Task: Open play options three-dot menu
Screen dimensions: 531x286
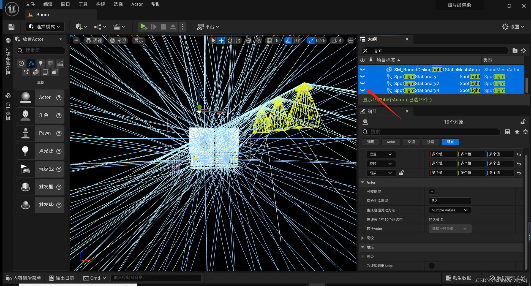Action: click(x=183, y=27)
